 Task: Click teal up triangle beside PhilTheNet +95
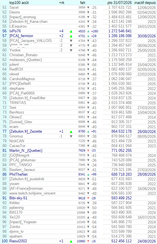coord(88,175)
